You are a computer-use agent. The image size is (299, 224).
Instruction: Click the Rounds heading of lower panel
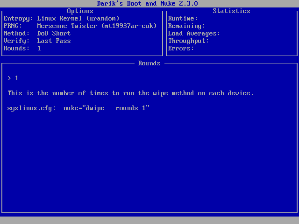pos(149,63)
